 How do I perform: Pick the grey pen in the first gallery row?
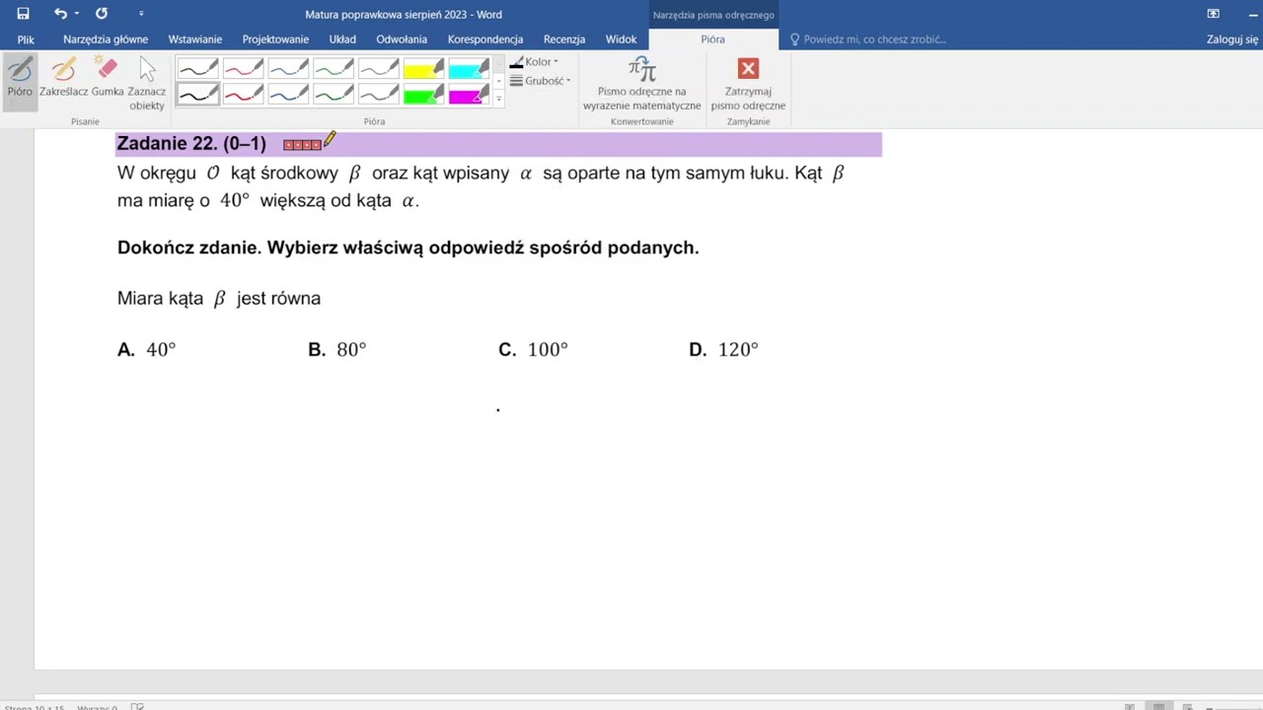(379, 69)
